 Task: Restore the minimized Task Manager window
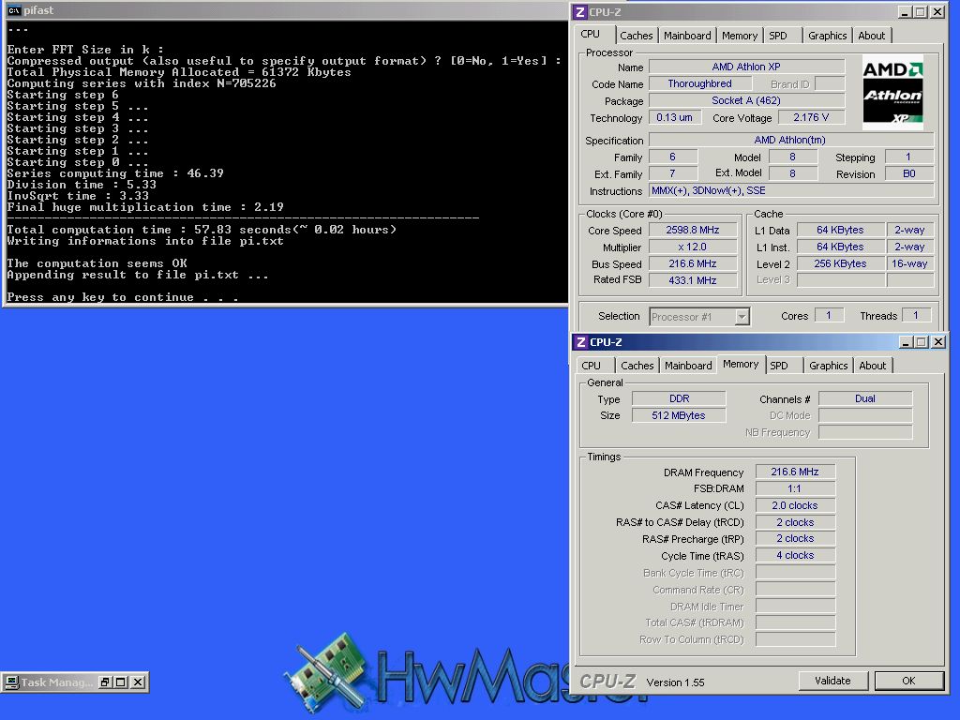[105, 682]
